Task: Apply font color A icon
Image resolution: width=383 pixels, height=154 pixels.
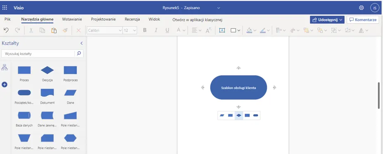Action: (179, 30)
